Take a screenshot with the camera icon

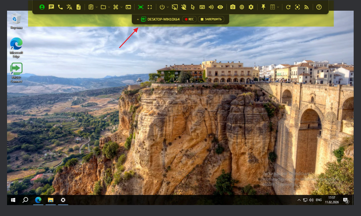click(x=233, y=7)
